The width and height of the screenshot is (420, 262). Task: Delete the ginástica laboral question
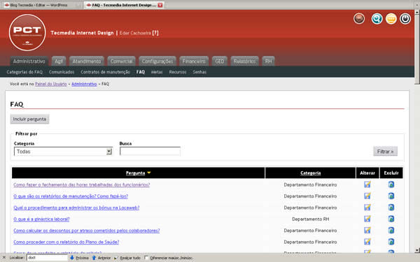391,219
